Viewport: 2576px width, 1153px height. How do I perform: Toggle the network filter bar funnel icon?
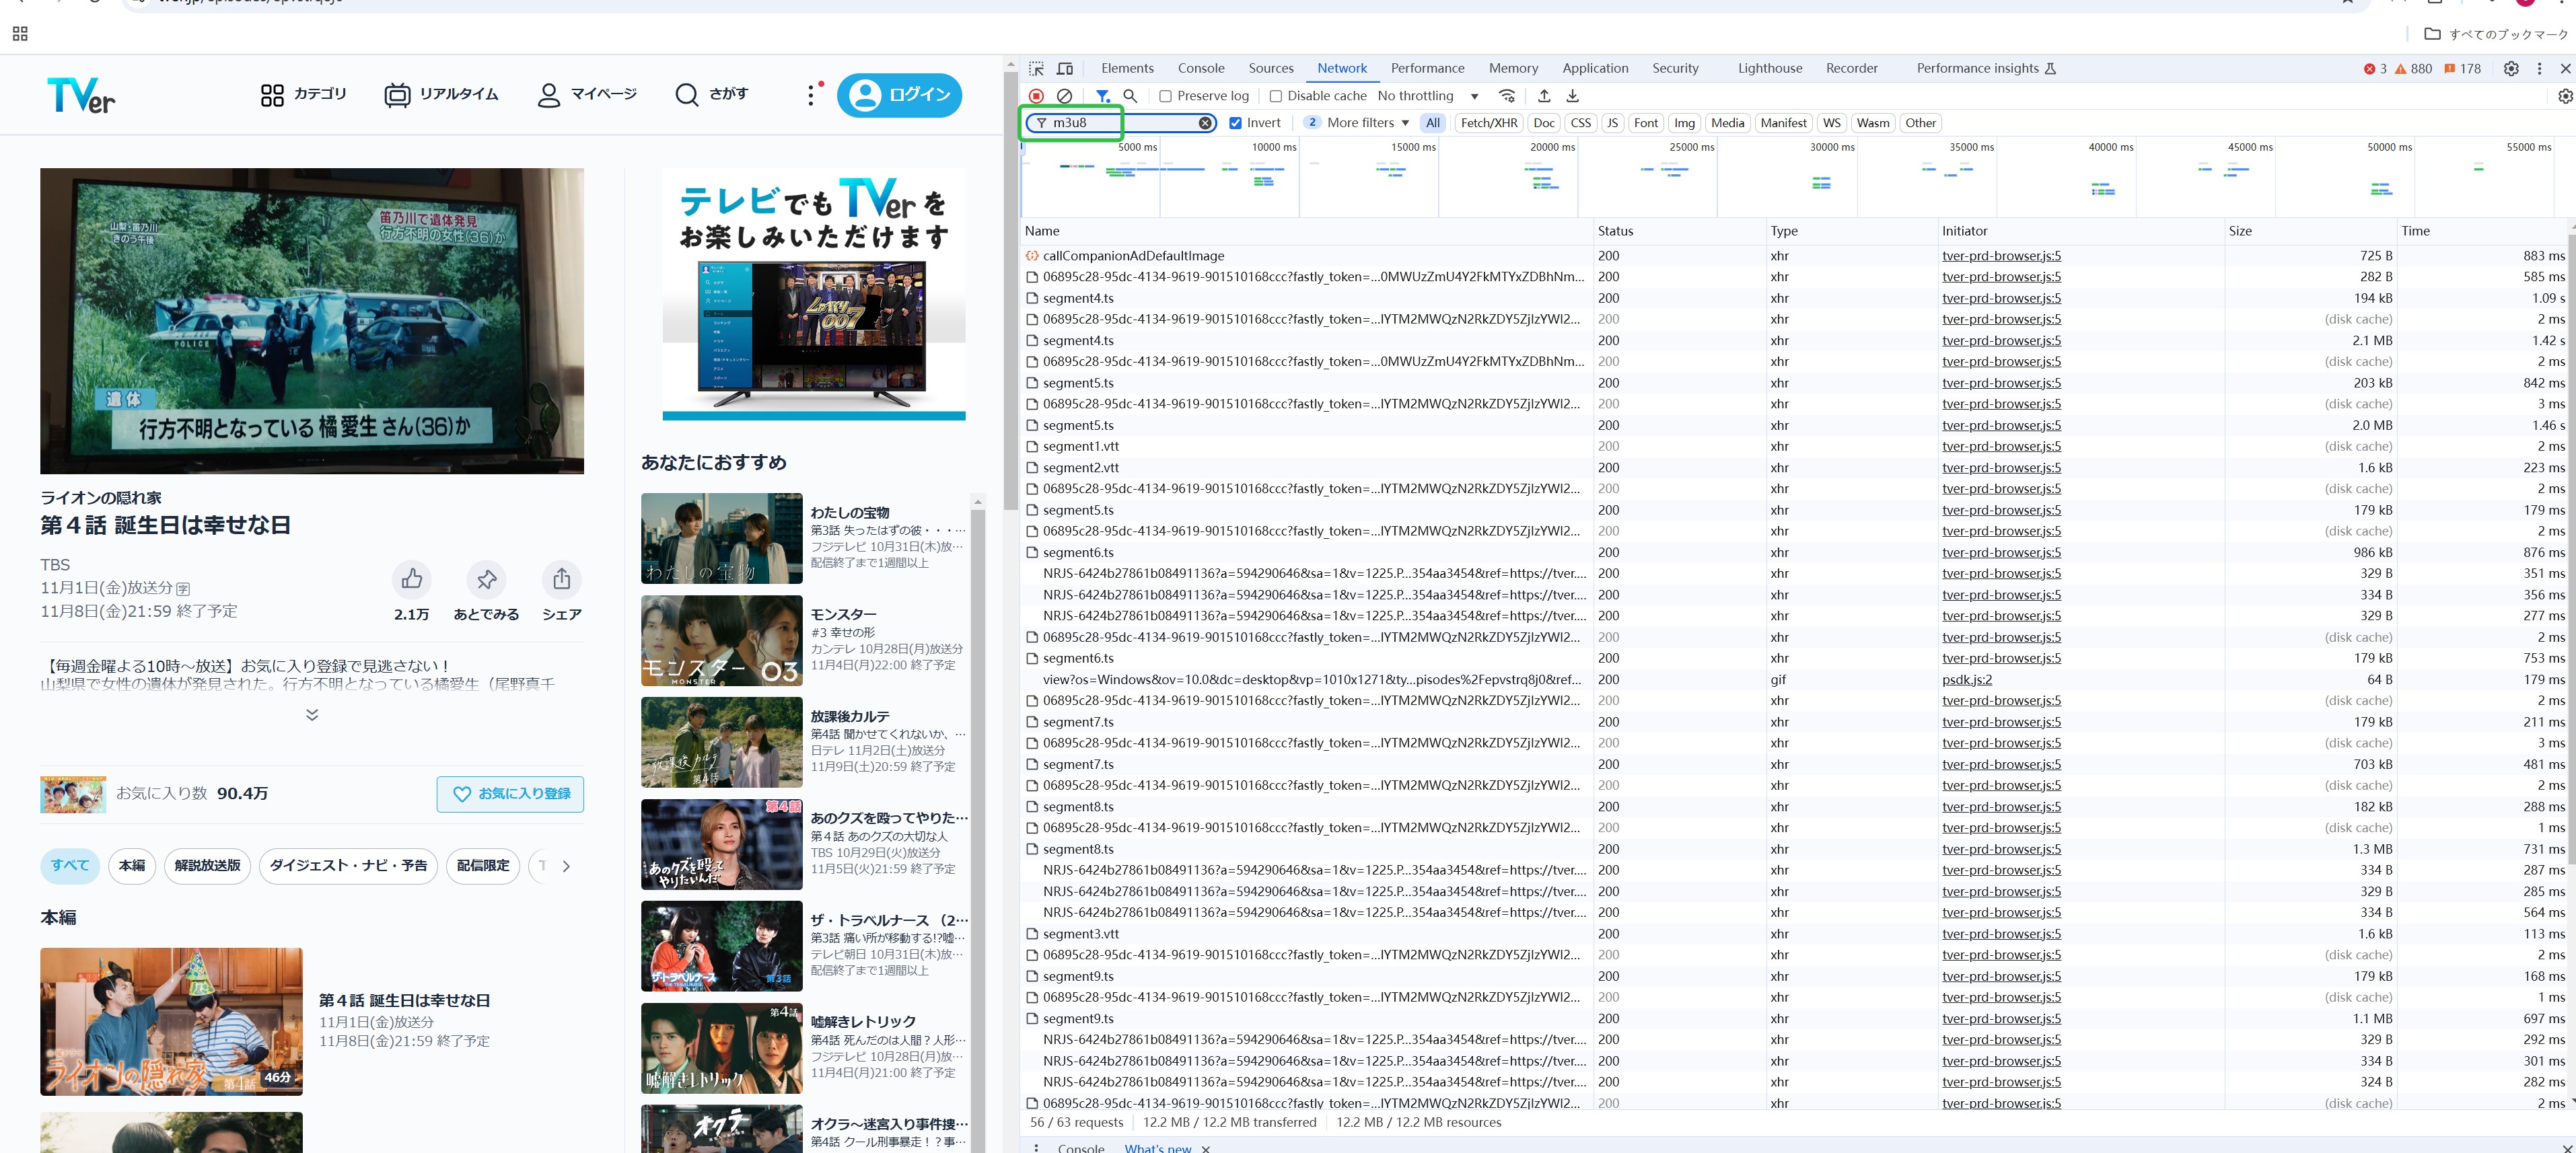1103,96
